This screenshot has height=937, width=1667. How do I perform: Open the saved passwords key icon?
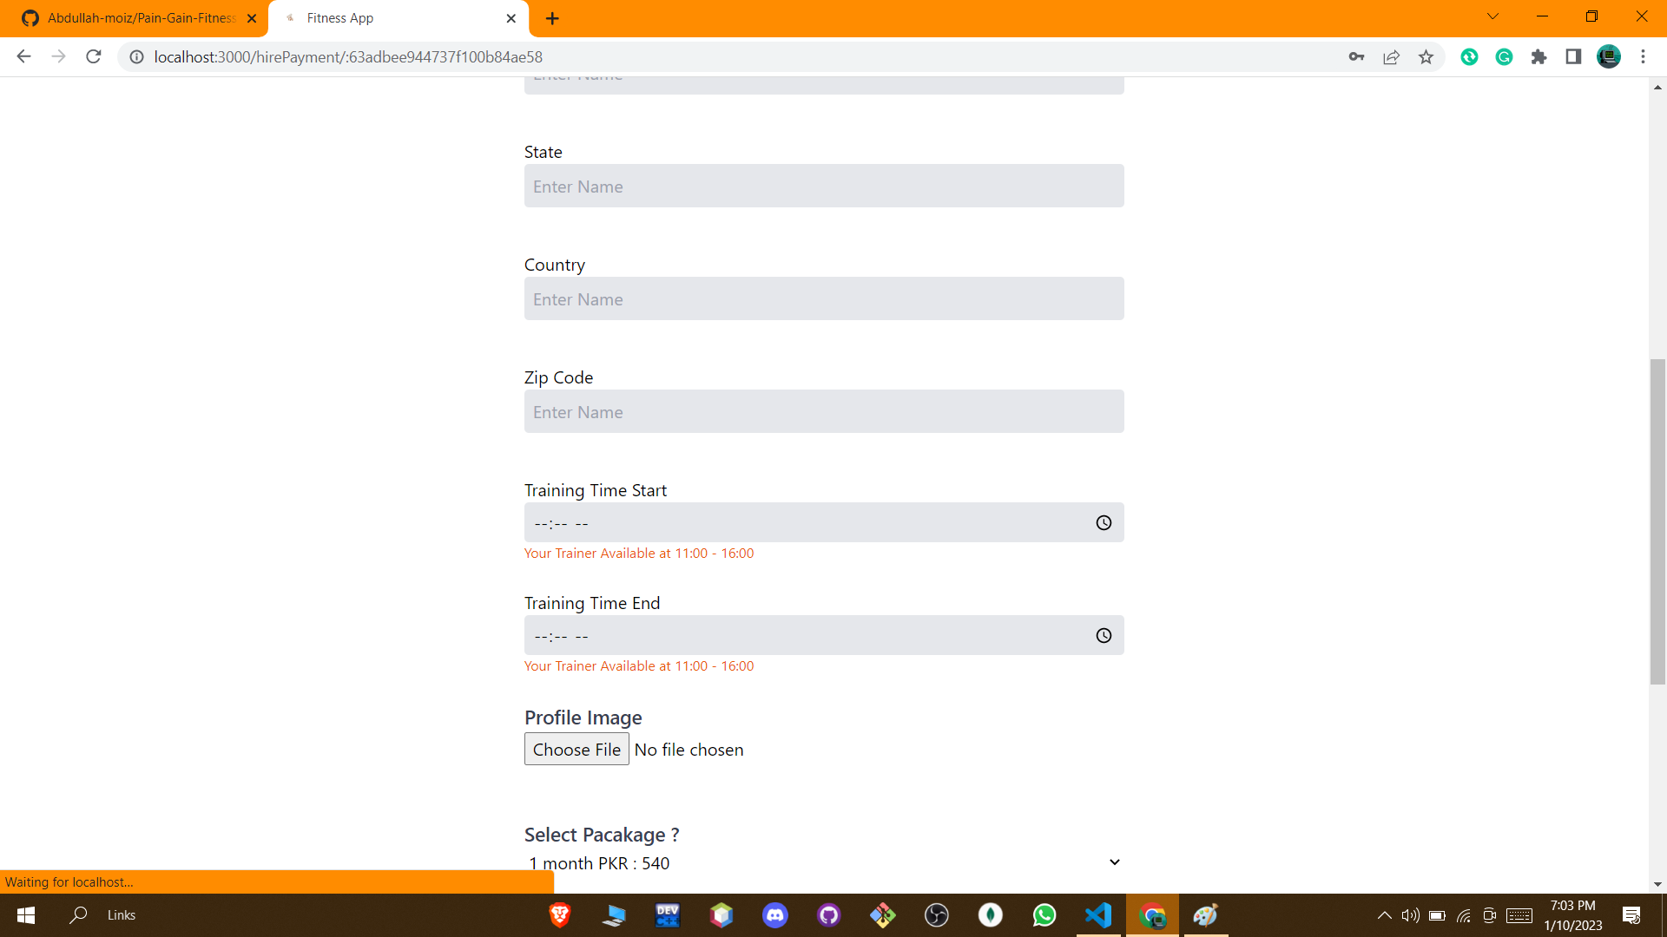click(1356, 57)
